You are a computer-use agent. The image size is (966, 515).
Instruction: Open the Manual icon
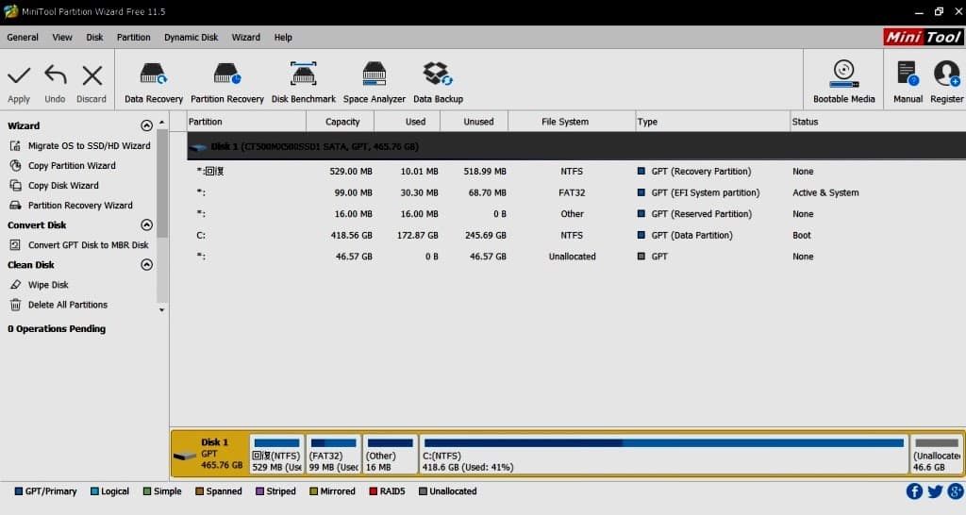coord(908,75)
